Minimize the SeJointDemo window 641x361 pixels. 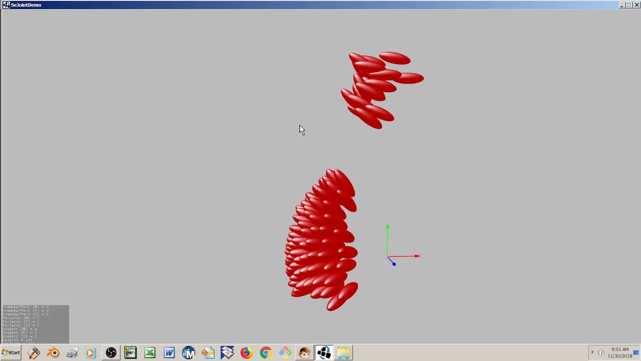[621, 5]
